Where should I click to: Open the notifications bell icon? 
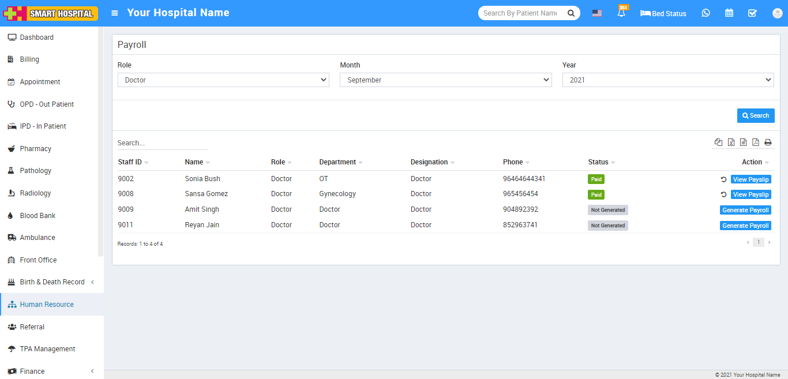point(621,13)
